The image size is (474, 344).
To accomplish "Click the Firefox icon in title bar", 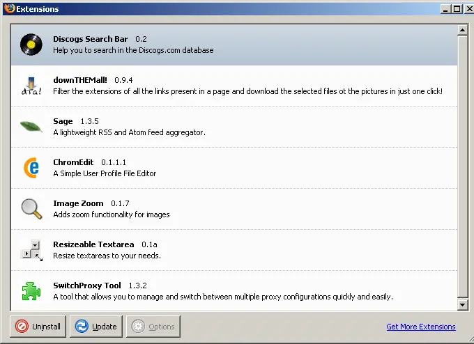I will tap(9, 9).
